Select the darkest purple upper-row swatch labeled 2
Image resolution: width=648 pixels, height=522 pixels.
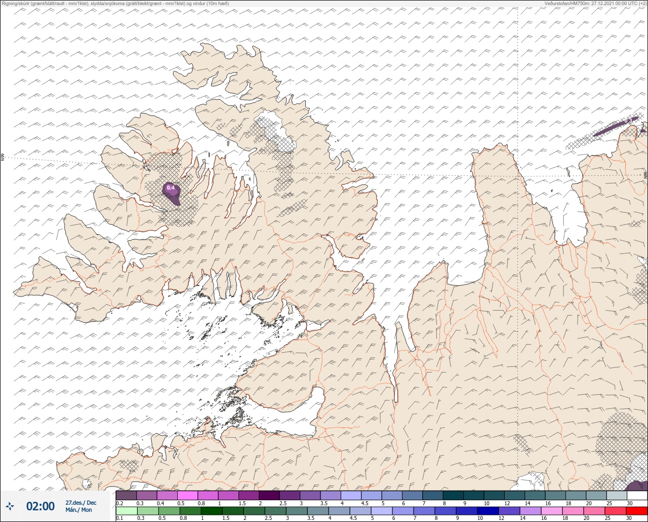point(269,495)
